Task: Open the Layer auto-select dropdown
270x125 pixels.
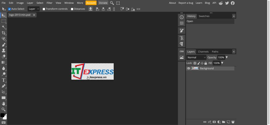Action: click(x=33, y=9)
